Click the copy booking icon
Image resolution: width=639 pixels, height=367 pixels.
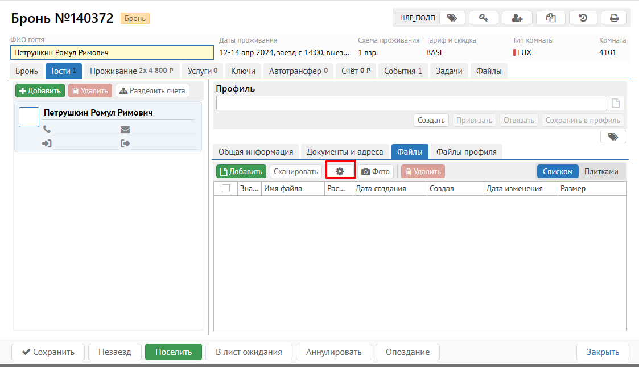[x=550, y=18]
